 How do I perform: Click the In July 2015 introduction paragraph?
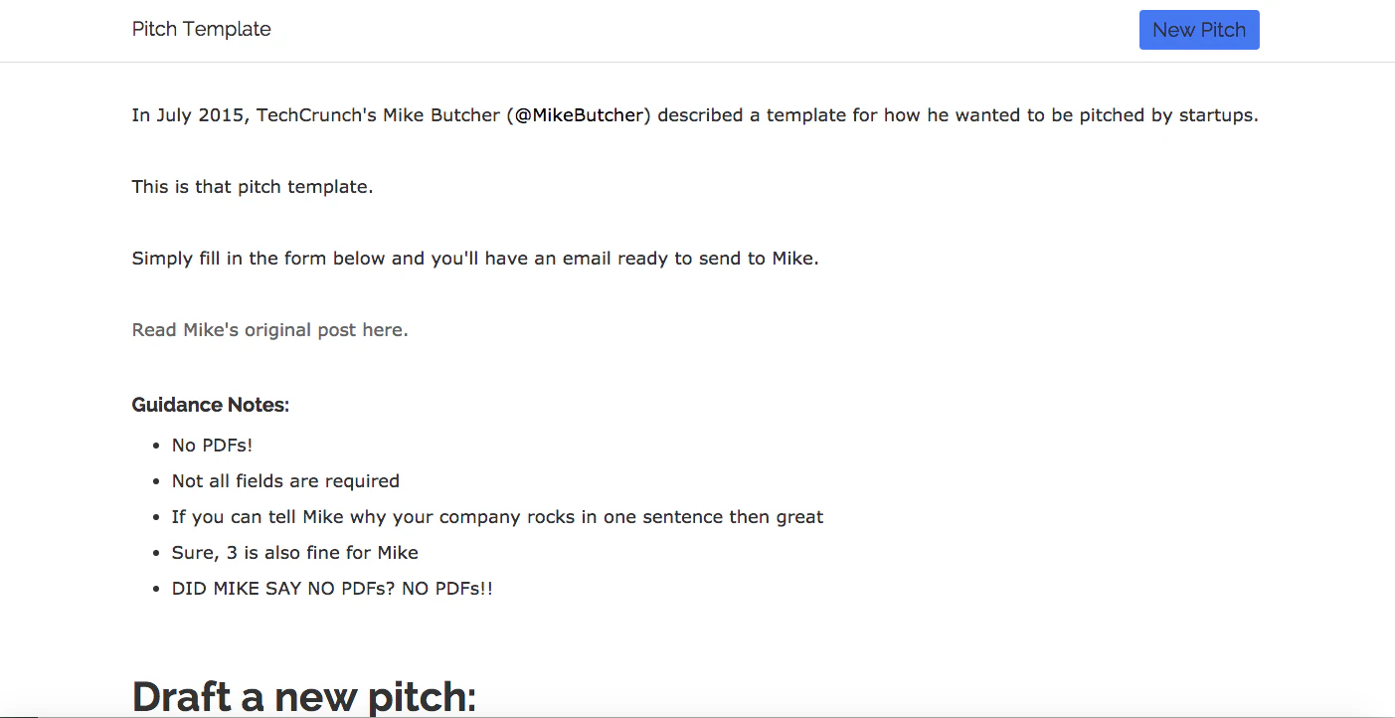(694, 114)
